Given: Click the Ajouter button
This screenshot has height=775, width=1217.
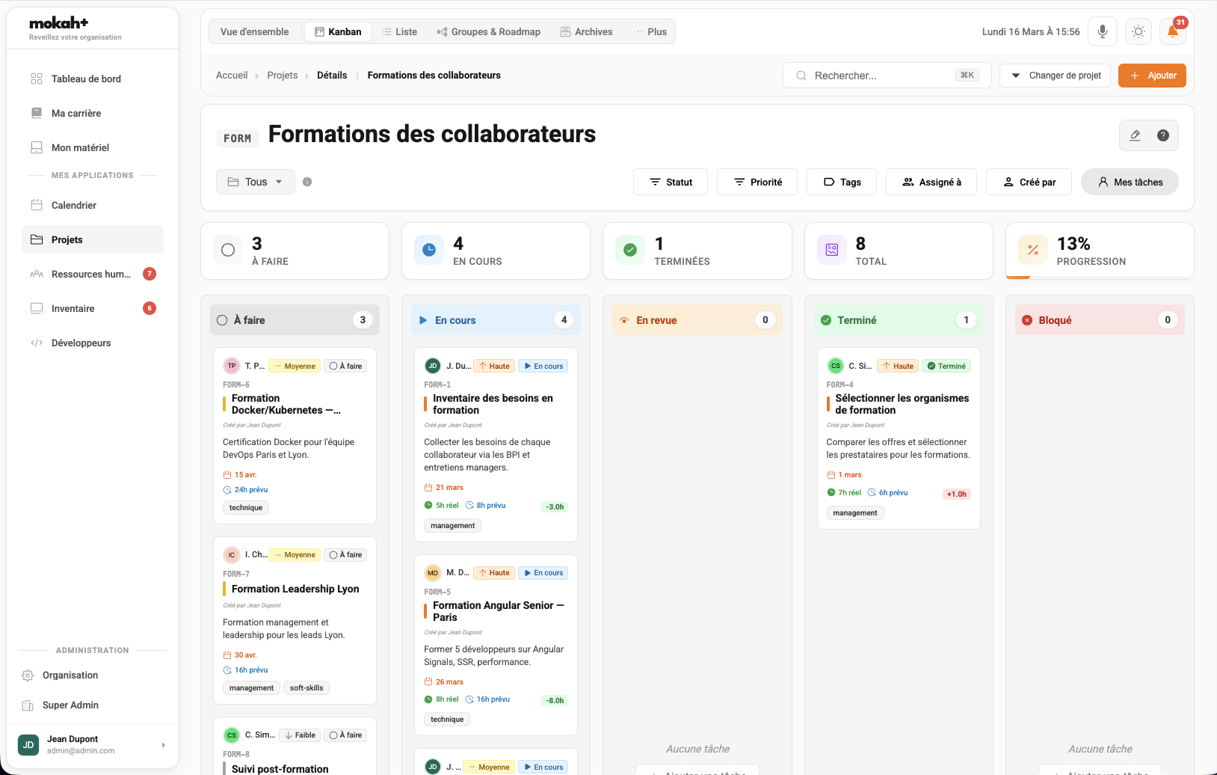Looking at the screenshot, I should (x=1152, y=75).
